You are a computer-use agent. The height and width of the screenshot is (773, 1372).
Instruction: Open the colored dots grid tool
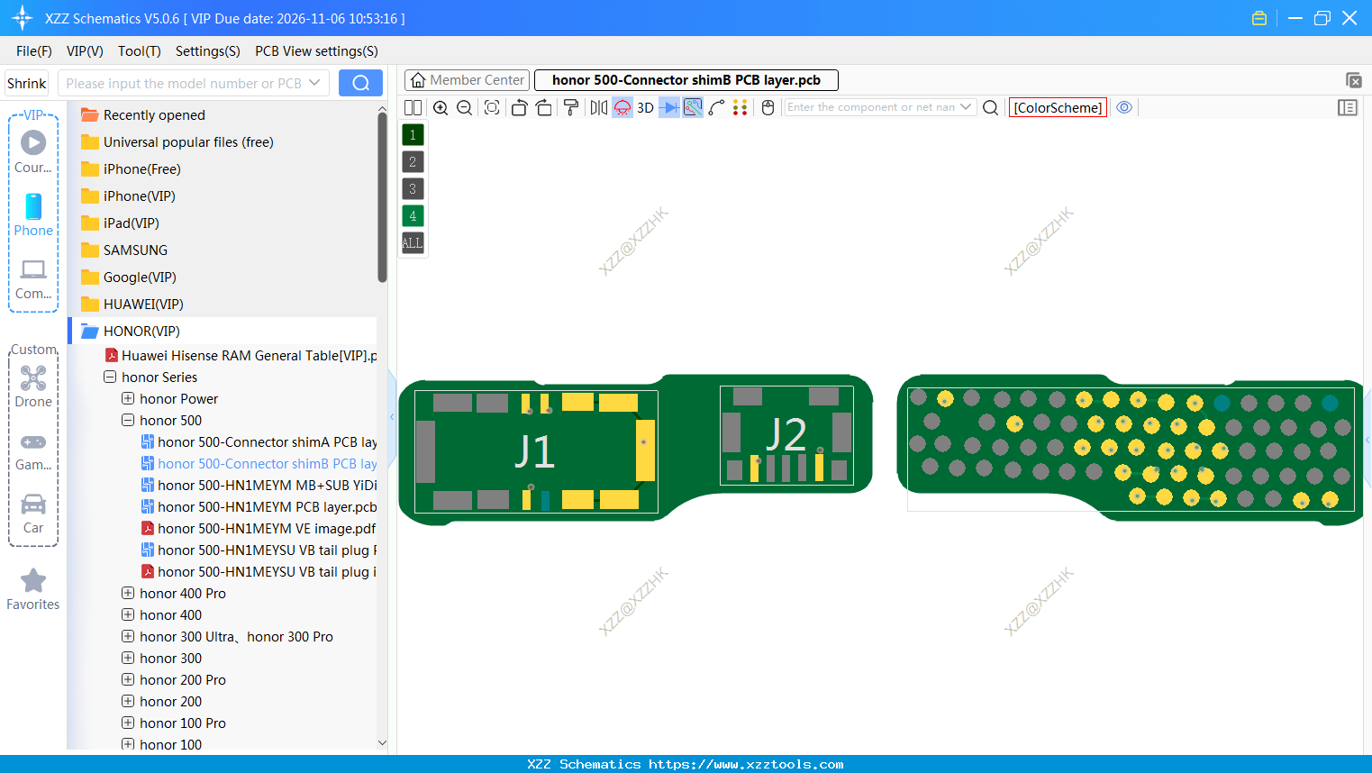[x=741, y=107]
